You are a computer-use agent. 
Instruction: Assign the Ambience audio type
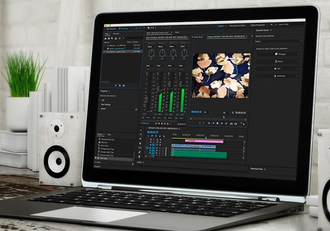[277, 76]
